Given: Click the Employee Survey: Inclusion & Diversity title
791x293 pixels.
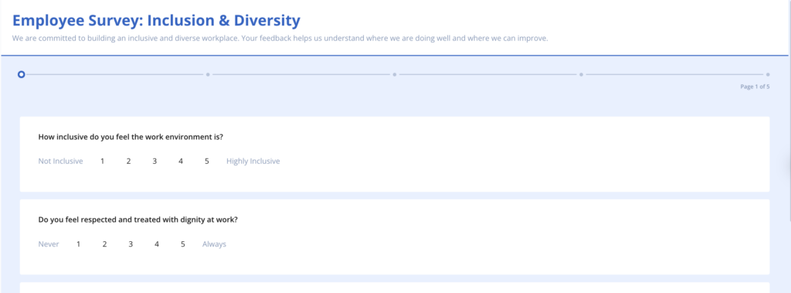Looking at the screenshot, I should 156,21.
